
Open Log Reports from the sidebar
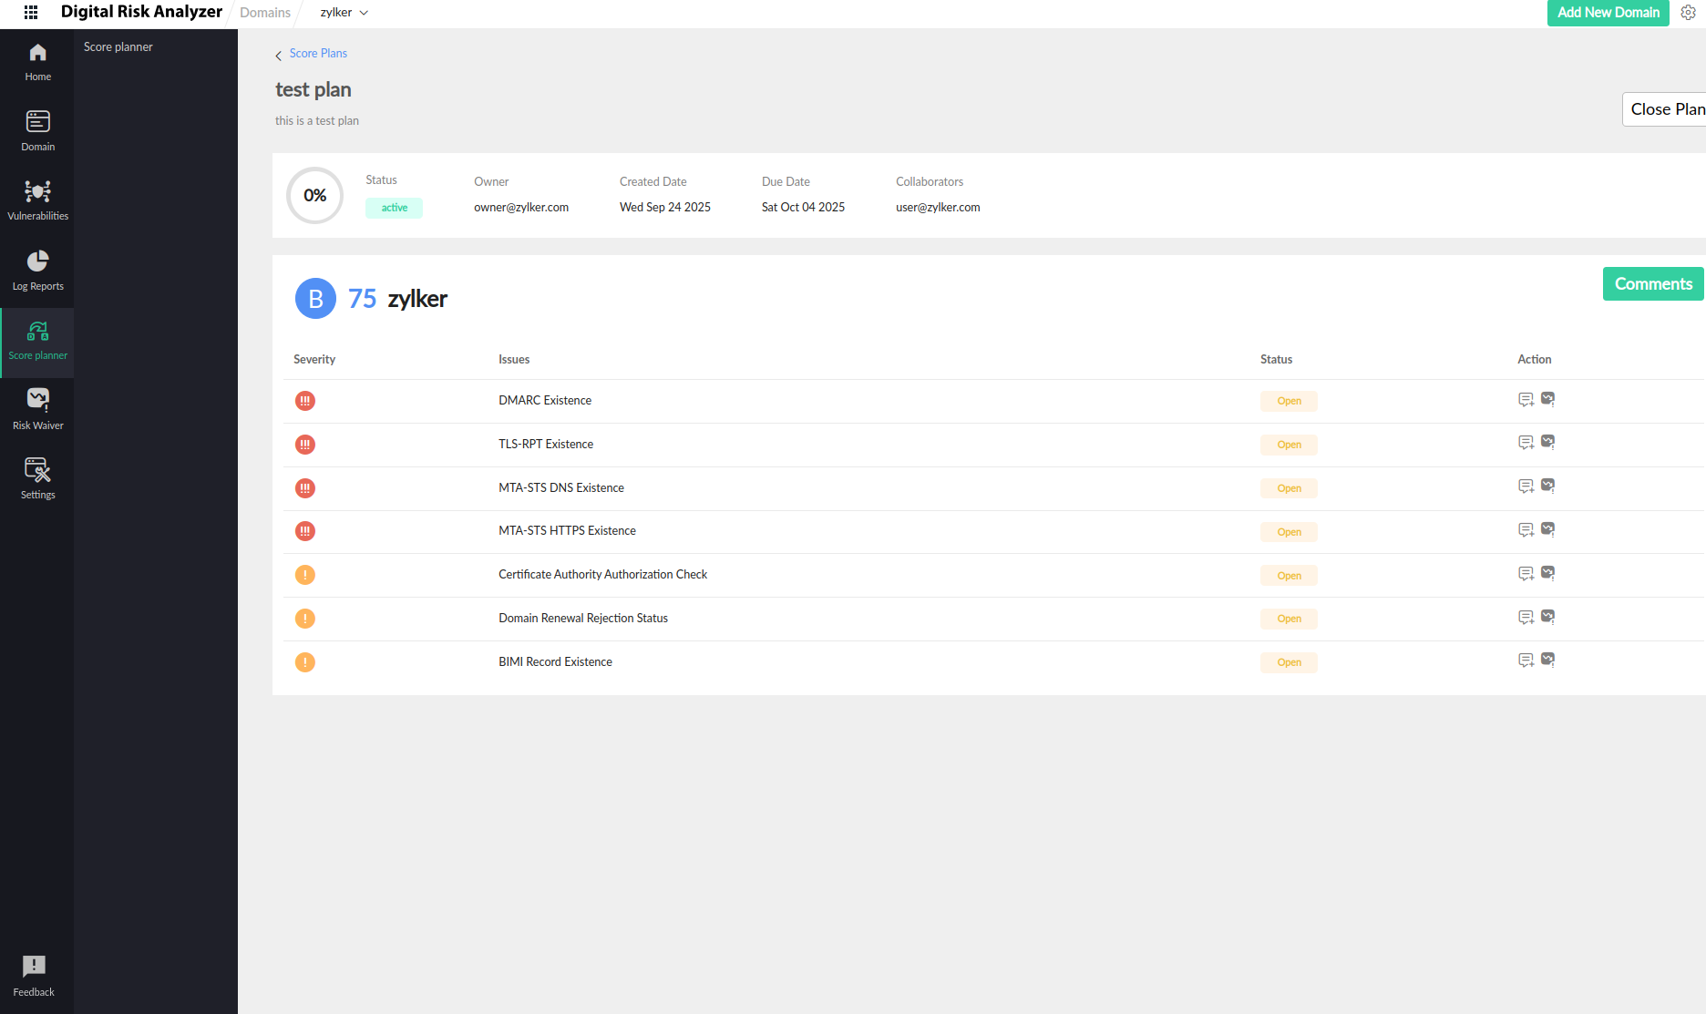[x=37, y=271]
